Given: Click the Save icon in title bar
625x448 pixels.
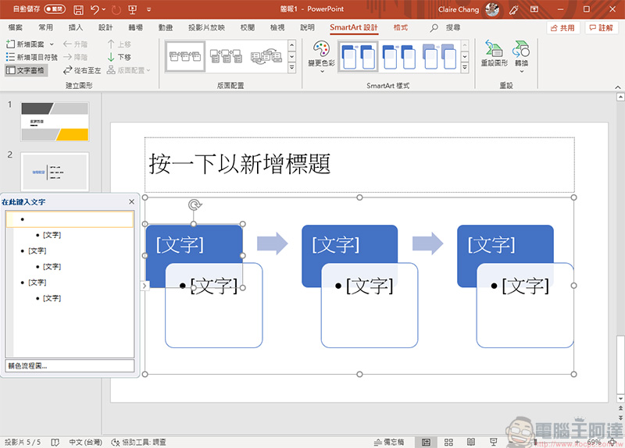Looking at the screenshot, I should coord(79,9).
